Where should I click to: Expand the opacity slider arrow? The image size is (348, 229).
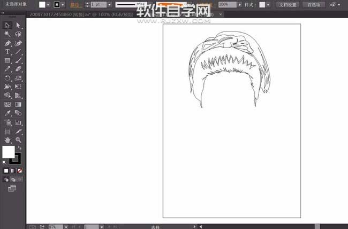click(x=239, y=4)
